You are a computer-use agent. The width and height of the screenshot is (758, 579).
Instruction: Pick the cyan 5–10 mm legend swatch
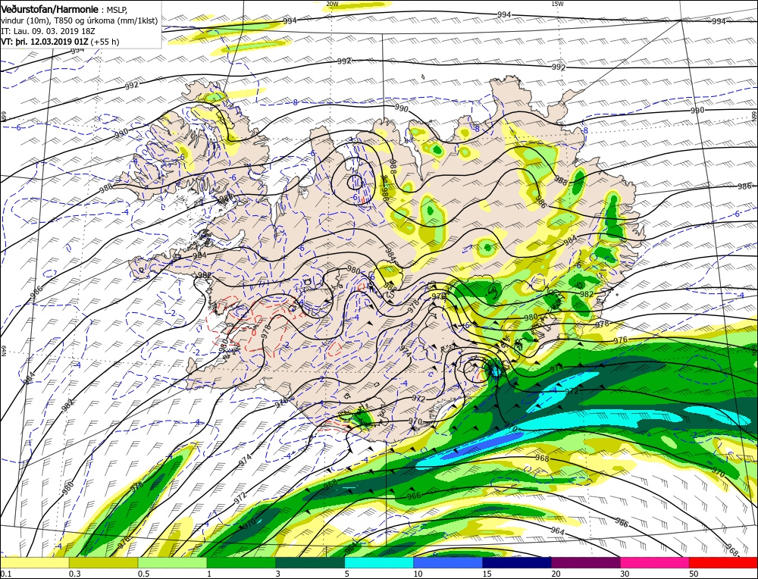coord(379,562)
